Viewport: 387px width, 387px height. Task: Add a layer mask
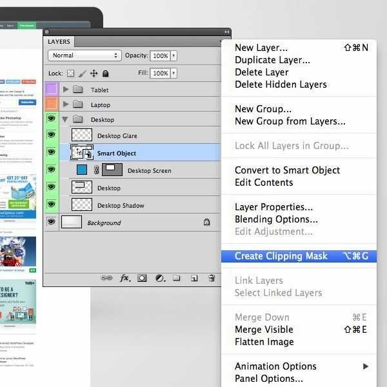tap(142, 278)
